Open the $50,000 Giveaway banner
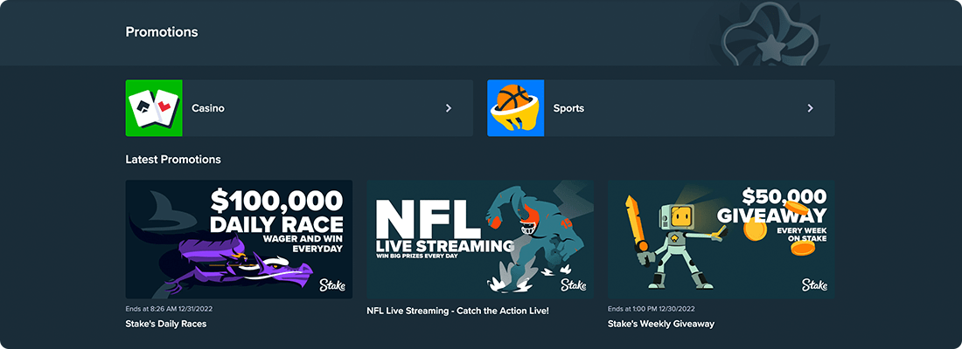962x349 pixels. 721,239
